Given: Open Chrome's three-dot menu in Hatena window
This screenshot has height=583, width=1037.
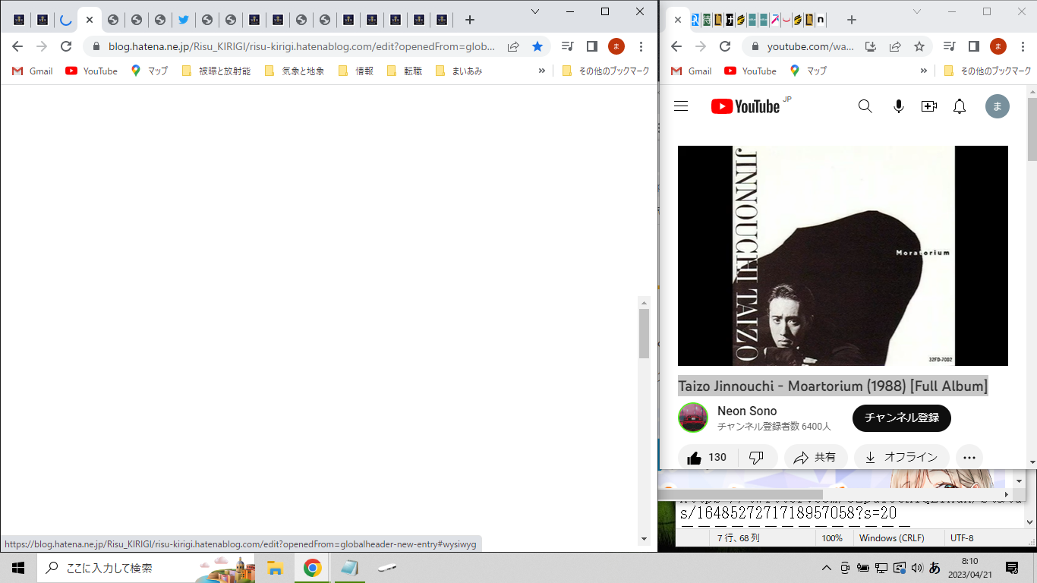Looking at the screenshot, I should (x=641, y=46).
